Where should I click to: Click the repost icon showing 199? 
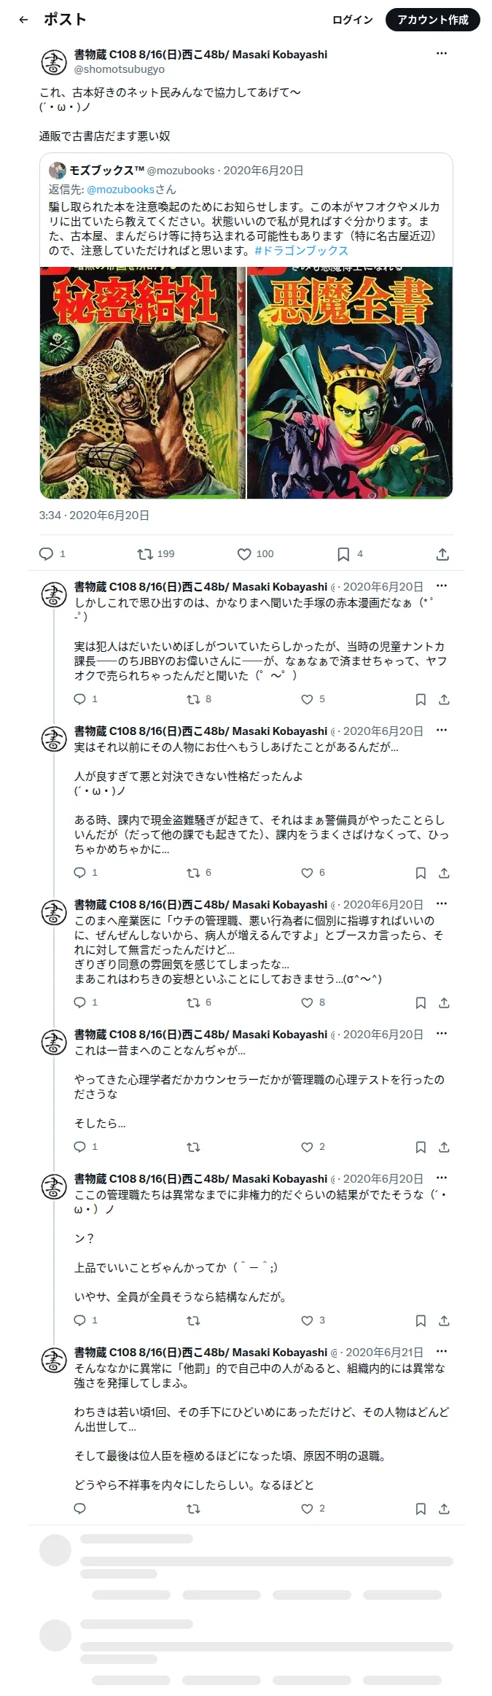[156, 554]
